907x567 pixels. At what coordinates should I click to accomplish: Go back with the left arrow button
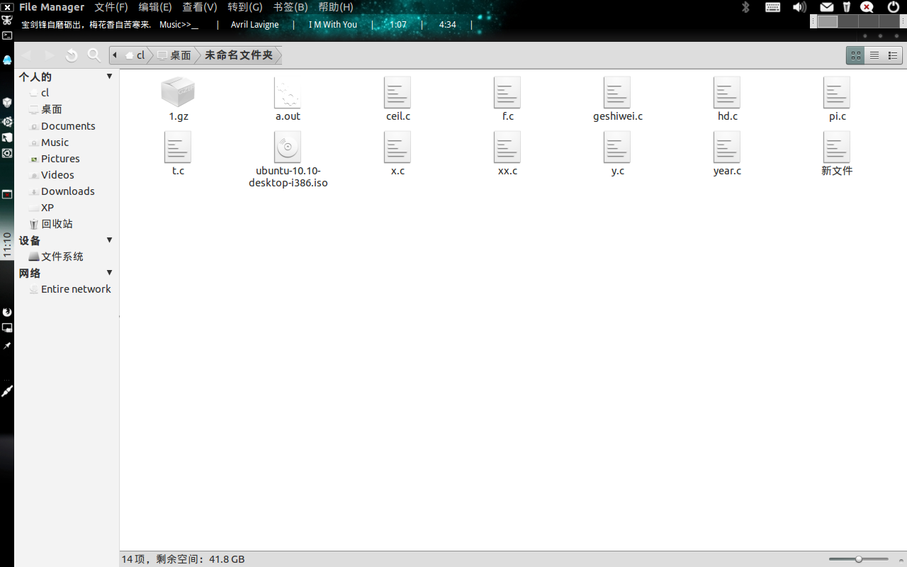pos(26,55)
